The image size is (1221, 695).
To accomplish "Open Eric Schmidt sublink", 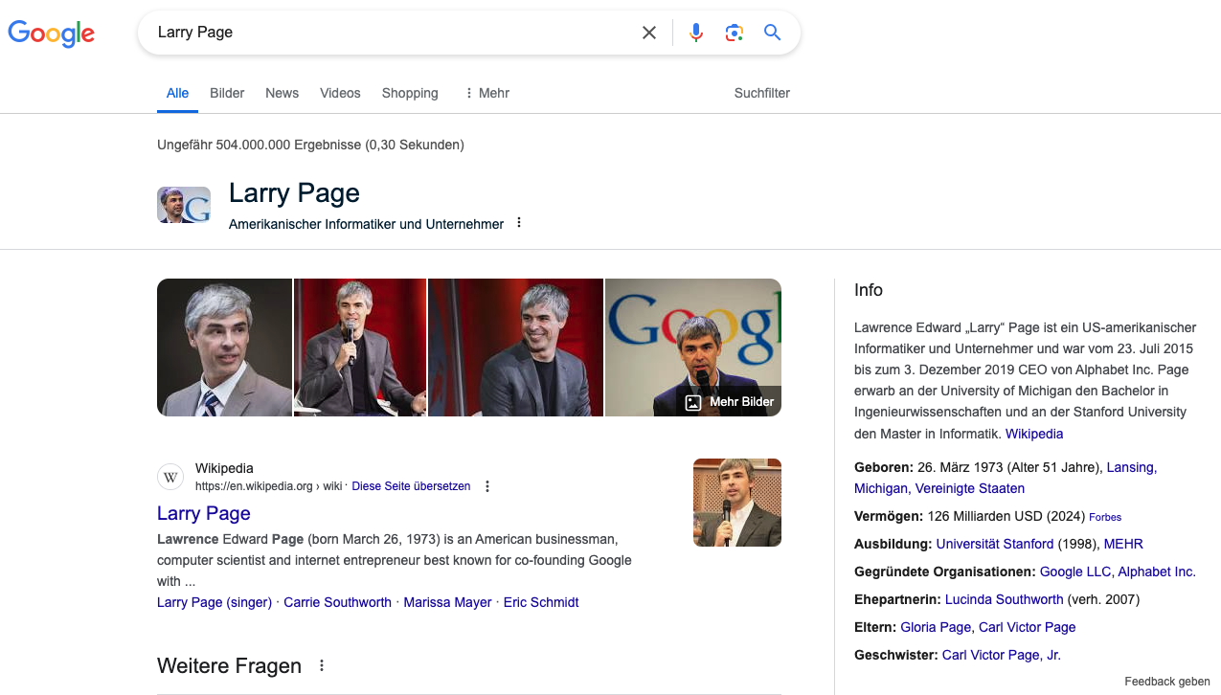I will [x=541, y=602].
